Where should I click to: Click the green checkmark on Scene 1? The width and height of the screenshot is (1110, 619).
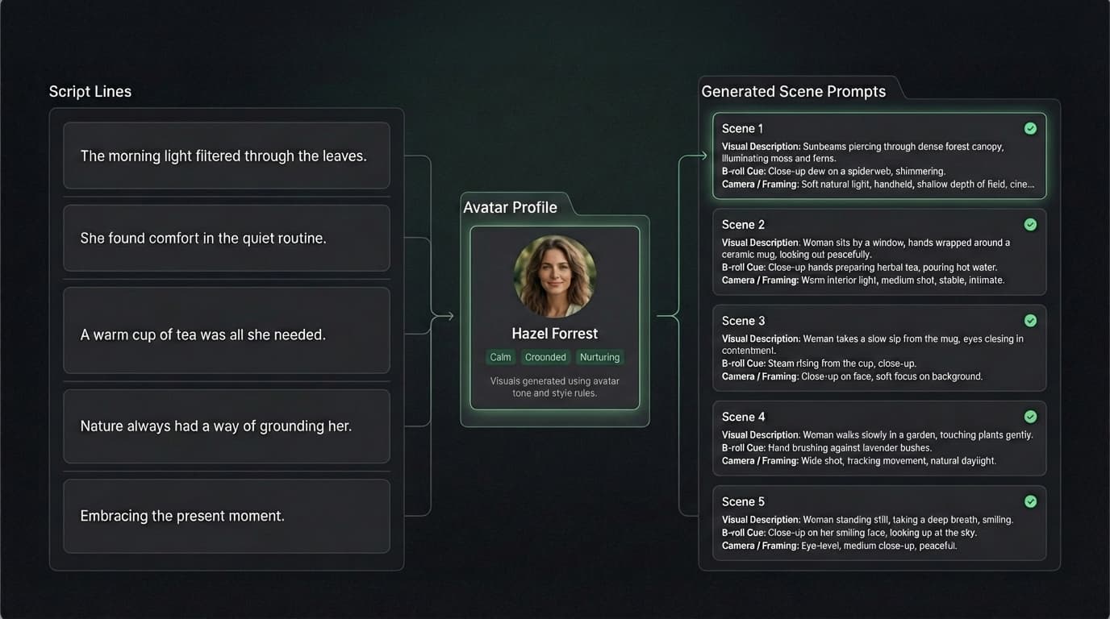(x=1030, y=128)
